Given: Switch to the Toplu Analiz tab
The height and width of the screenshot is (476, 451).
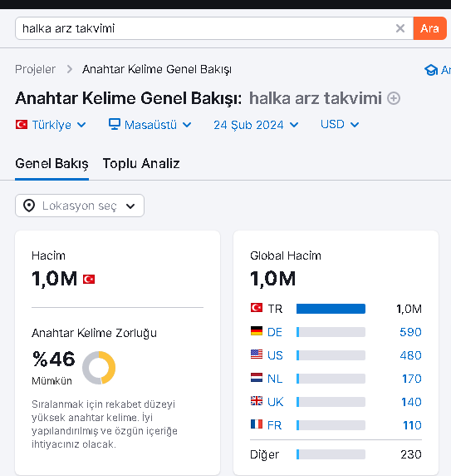Looking at the screenshot, I should coord(141,164).
